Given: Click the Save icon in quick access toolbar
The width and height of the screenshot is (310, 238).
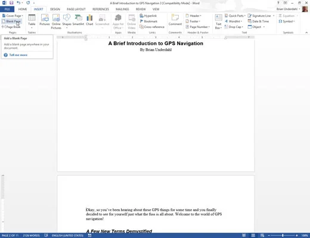Looking at the screenshot, I should pos(11,3).
